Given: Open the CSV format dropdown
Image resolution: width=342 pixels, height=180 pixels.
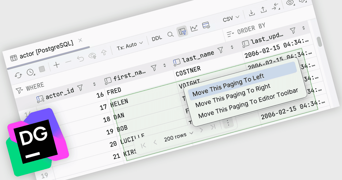Looking at the screenshot, I should click(x=231, y=19).
